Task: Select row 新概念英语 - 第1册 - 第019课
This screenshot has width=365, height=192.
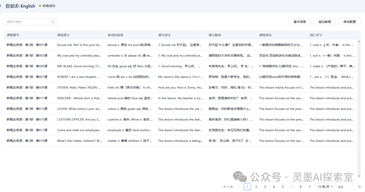Action: point(180,141)
